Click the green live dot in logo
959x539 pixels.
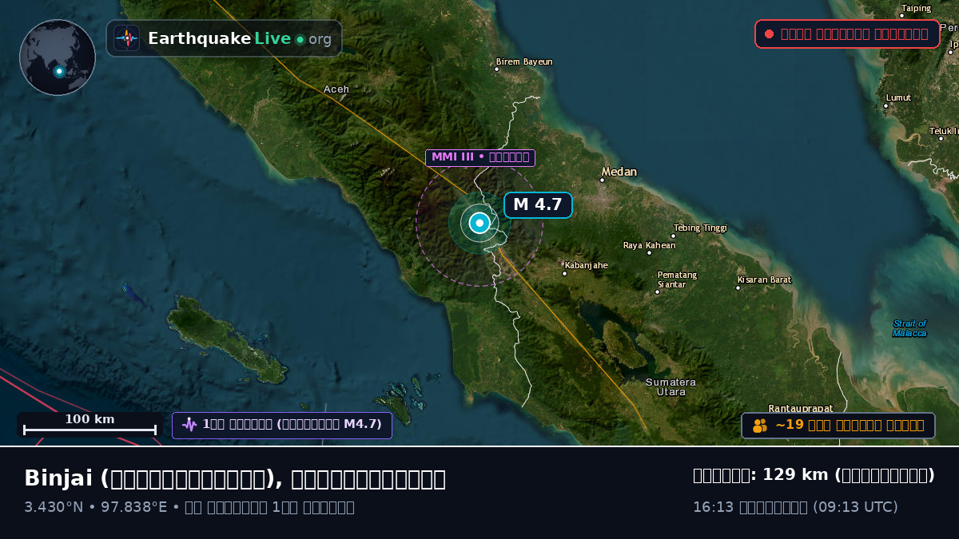tap(300, 39)
